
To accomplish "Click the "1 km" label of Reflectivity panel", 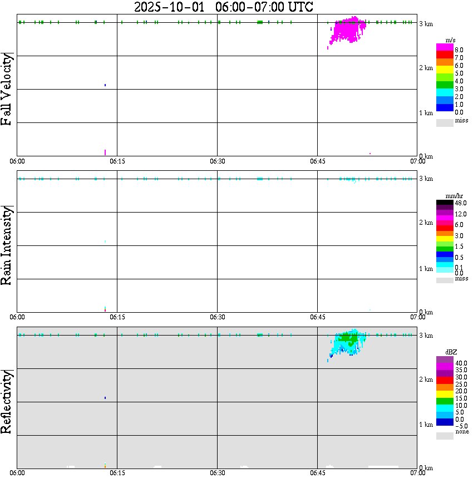I will click(426, 425).
